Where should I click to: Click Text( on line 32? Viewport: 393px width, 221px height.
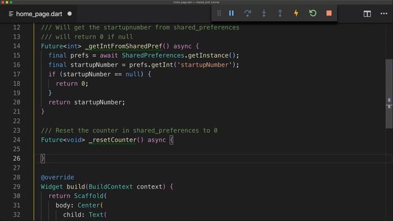click(x=98, y=215)
